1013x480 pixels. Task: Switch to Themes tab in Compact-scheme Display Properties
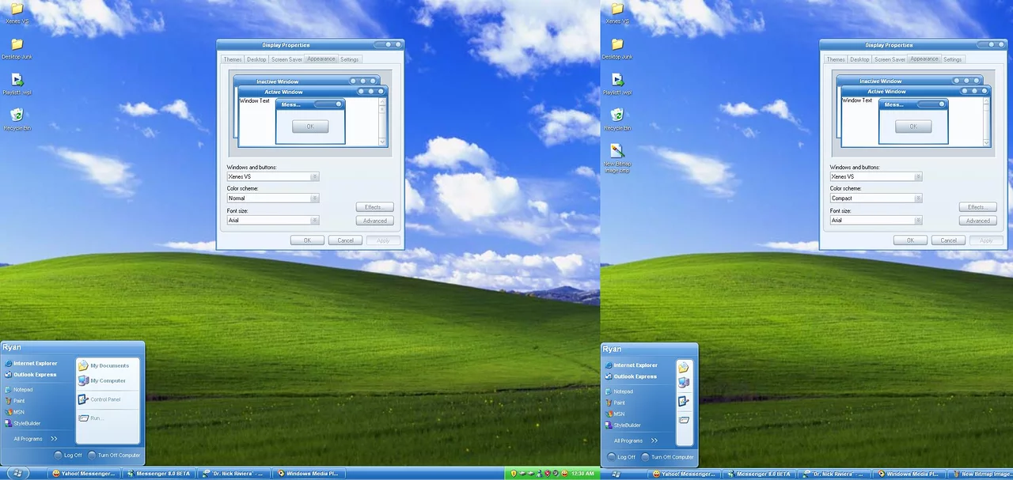point(836,59)
